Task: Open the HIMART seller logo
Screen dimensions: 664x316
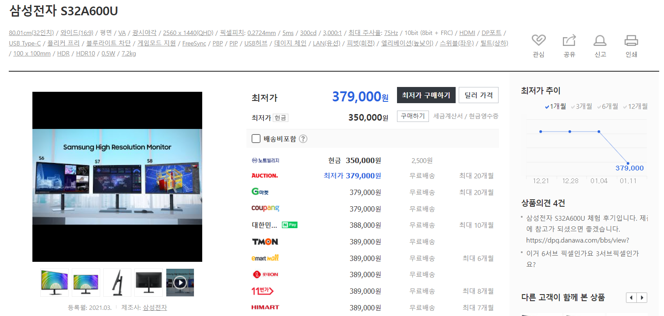Action: pos(265,307)
